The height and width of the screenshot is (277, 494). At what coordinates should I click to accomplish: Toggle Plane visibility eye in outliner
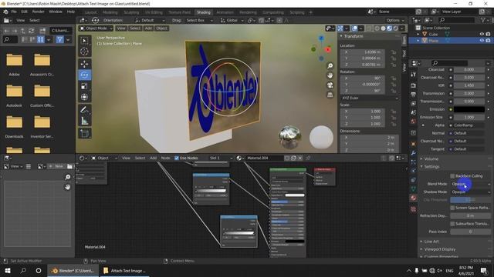(482, 41)
